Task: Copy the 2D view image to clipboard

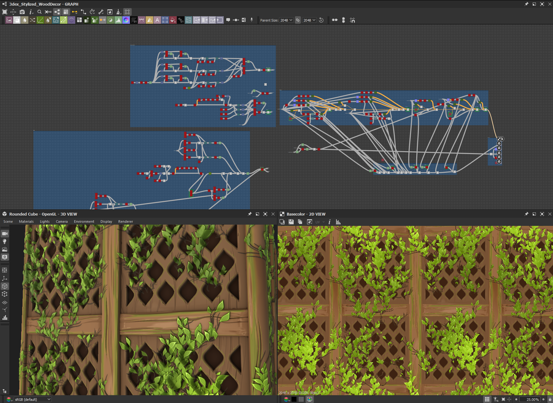Action: 300,222
